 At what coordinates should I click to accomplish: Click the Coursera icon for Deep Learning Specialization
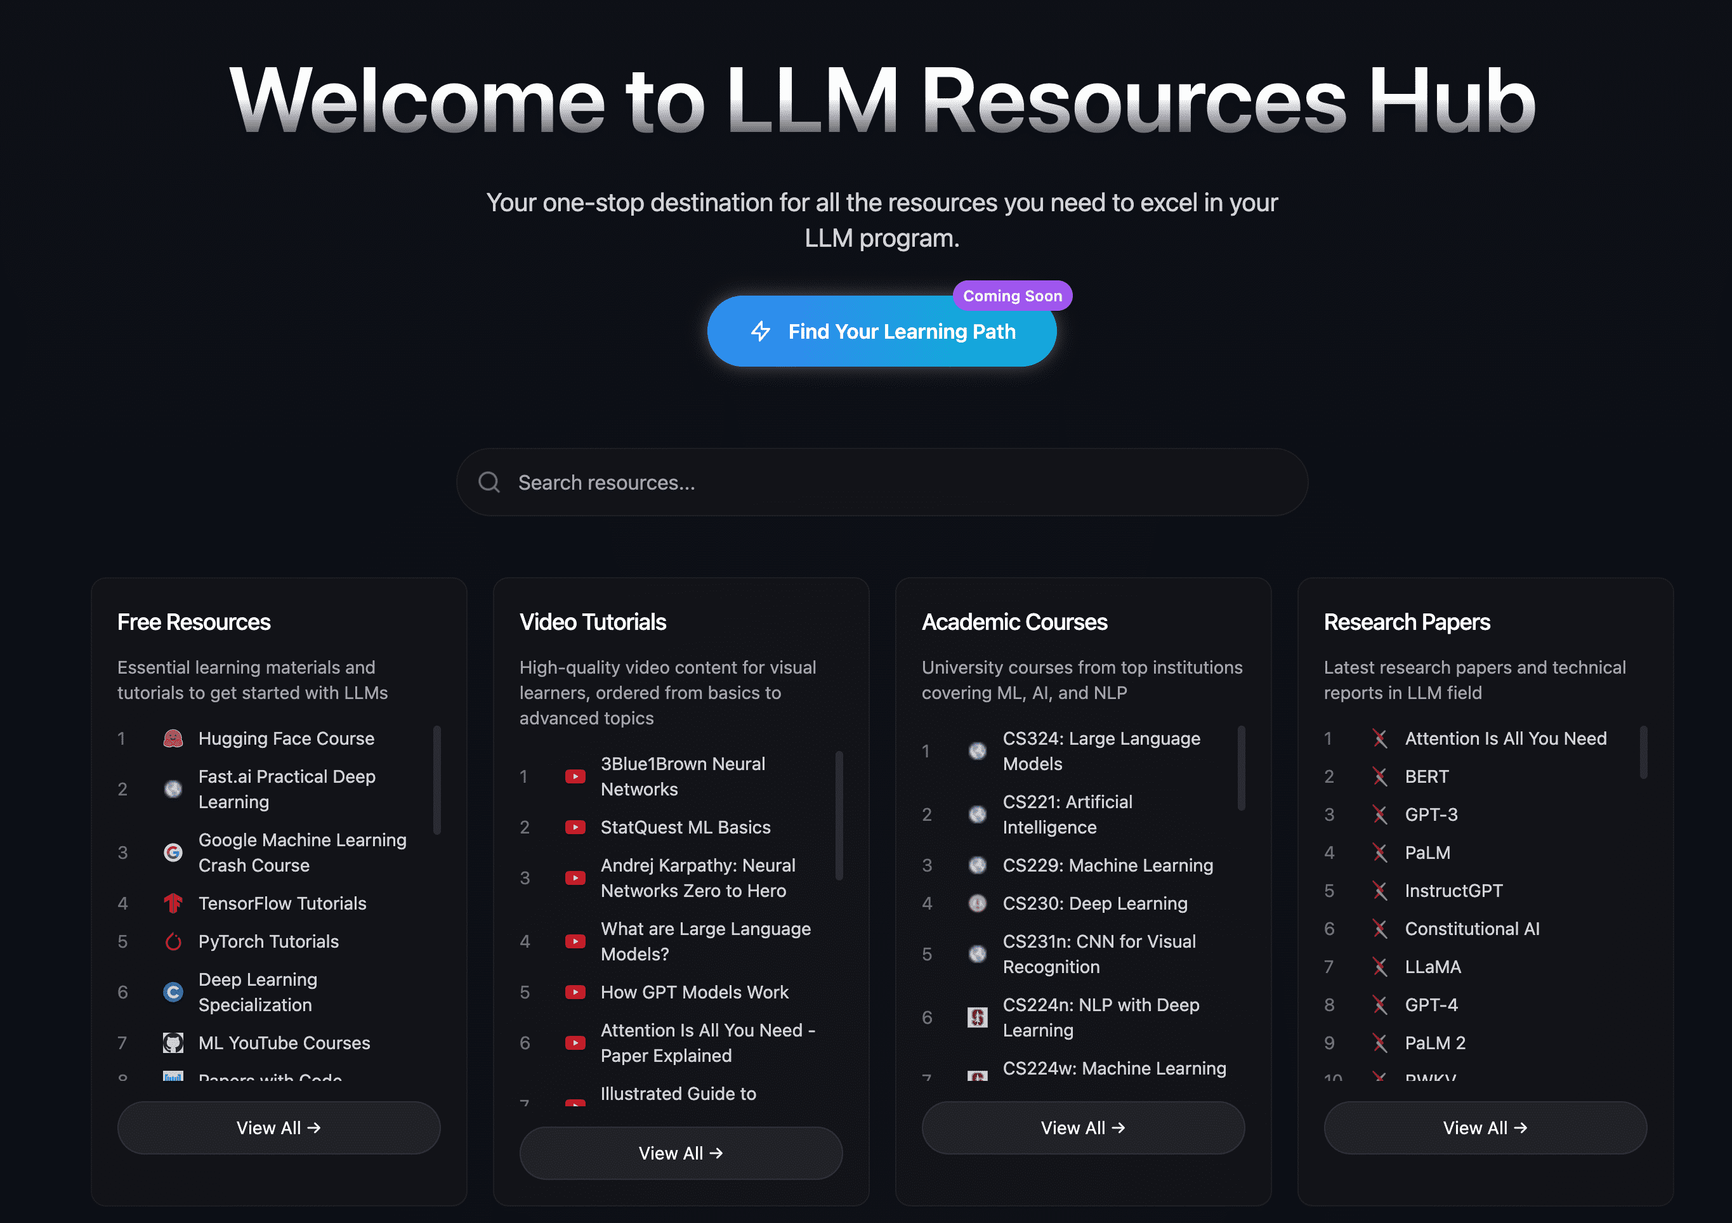tap(173, 992)
